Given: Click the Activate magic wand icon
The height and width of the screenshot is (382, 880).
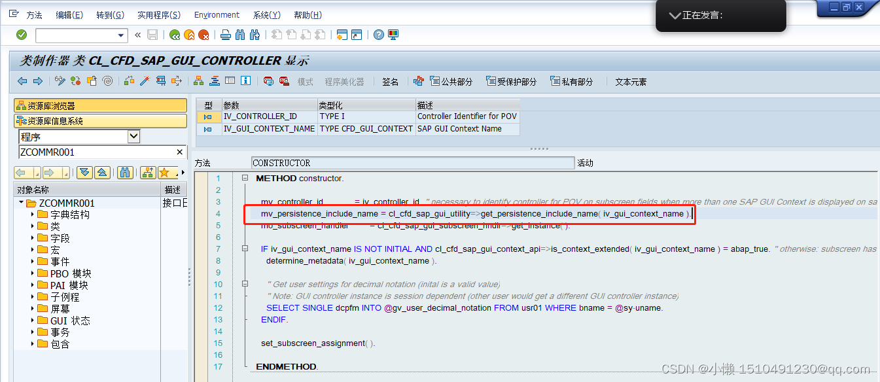Looking at the screenshot, I should point(145,81).
